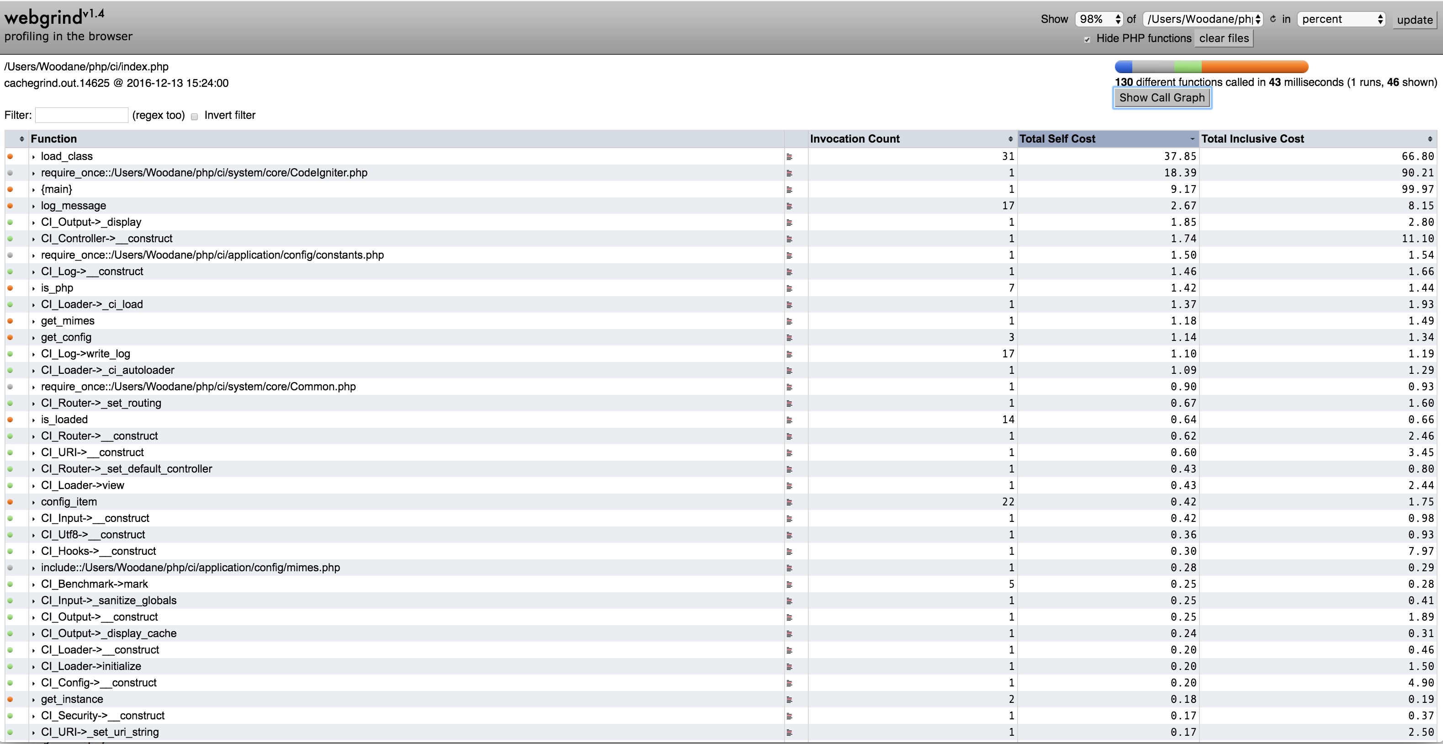
Task: Click the green segment of cost breakdown bar
Action: point(1188,67)
